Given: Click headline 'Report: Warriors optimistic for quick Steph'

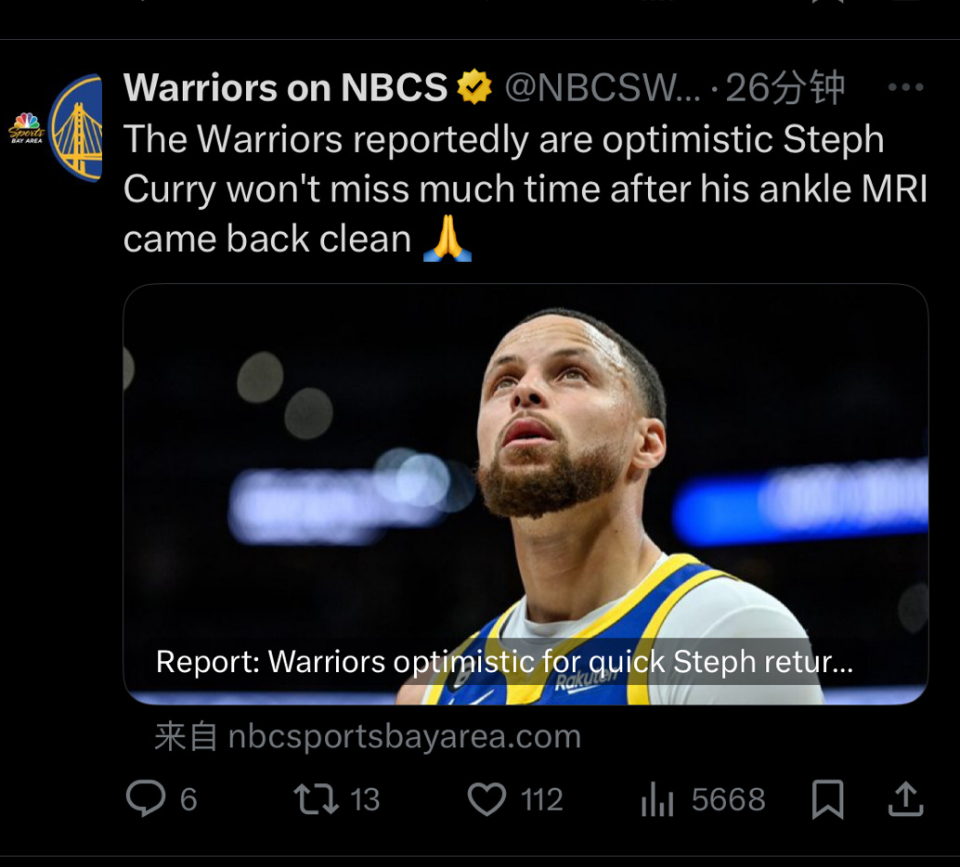Looking at the screenshot, I should [504, 662].
